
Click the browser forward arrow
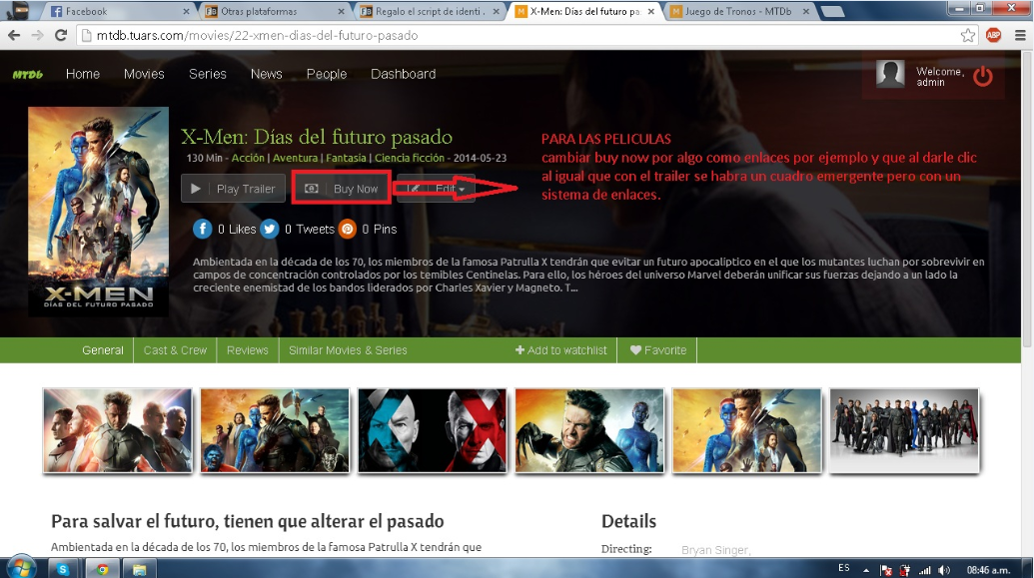(38, 36)
